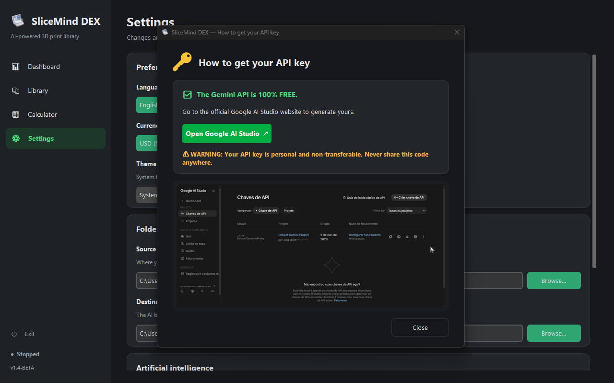
Task: Click the Settings page vertical scrollbar
Action: pos(594,161)
